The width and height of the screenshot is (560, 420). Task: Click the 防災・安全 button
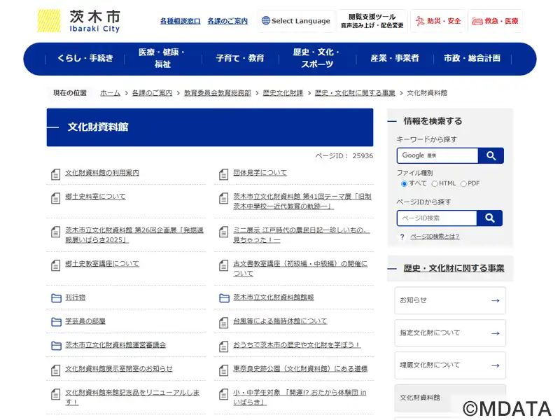(437, 21)
